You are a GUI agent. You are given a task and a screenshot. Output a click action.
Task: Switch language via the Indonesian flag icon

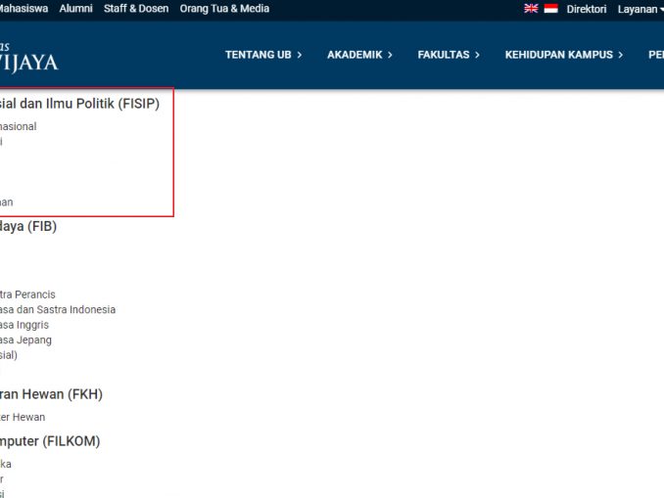[x=550, y=9]
